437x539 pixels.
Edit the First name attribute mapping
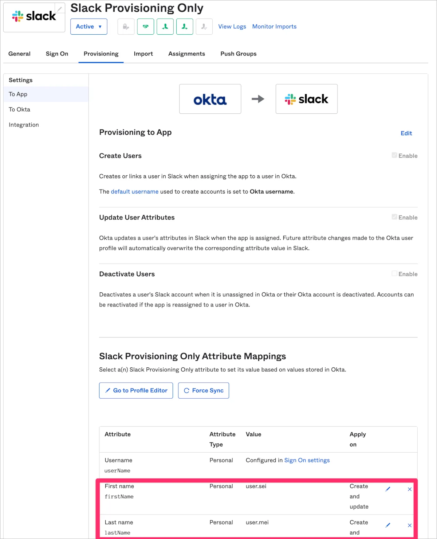[388, 489]
